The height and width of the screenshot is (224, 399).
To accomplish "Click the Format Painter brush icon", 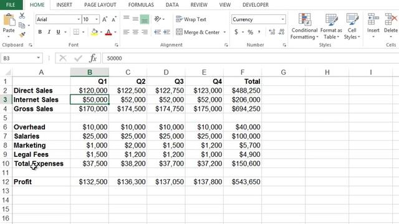I will [22, 35].
